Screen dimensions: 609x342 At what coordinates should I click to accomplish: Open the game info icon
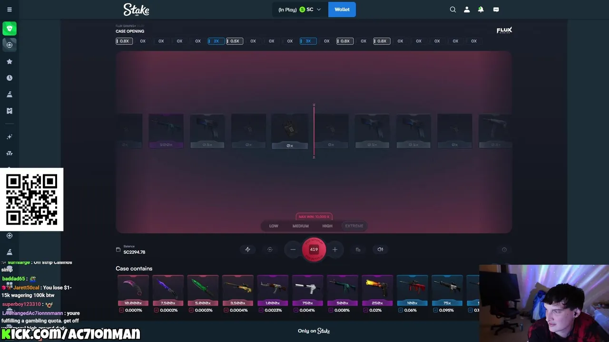(504, 249)
